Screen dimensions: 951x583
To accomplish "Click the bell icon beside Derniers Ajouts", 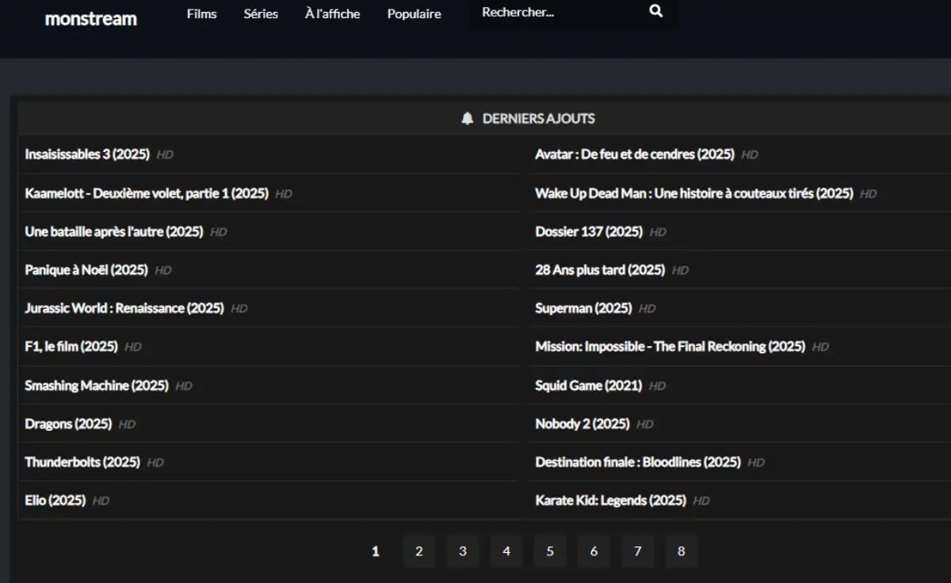I will [468, 119].
